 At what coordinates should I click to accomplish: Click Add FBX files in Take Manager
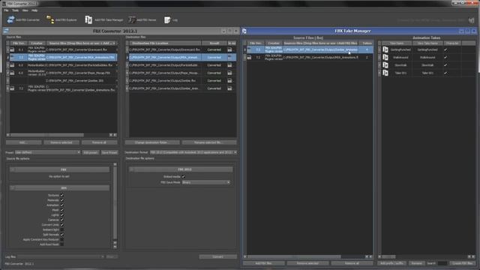click(263, 263)
